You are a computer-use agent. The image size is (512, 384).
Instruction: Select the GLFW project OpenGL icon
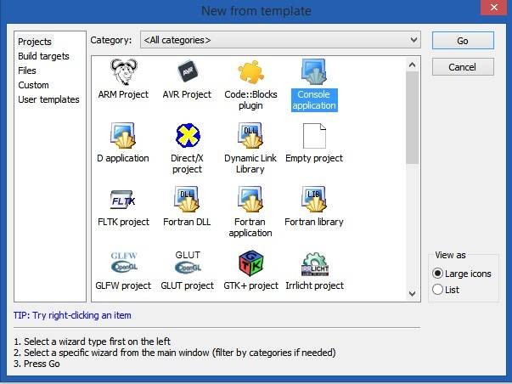[x=124, y=263]
